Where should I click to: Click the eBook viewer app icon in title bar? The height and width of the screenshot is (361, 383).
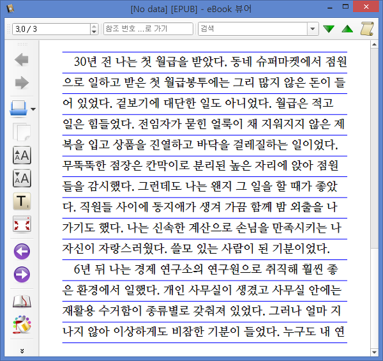(x=10, y=9)
